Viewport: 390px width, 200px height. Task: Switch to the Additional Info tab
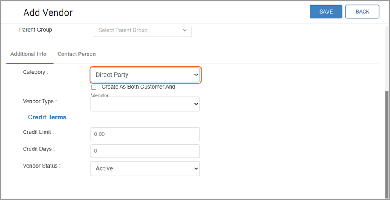[x=28, y=54]
